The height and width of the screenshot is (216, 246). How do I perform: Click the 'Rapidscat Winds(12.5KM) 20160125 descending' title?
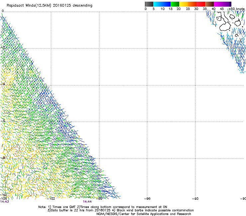tap(50, 6)
